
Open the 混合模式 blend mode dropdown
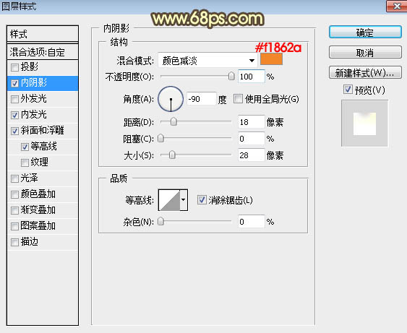(x=207, y=61)
